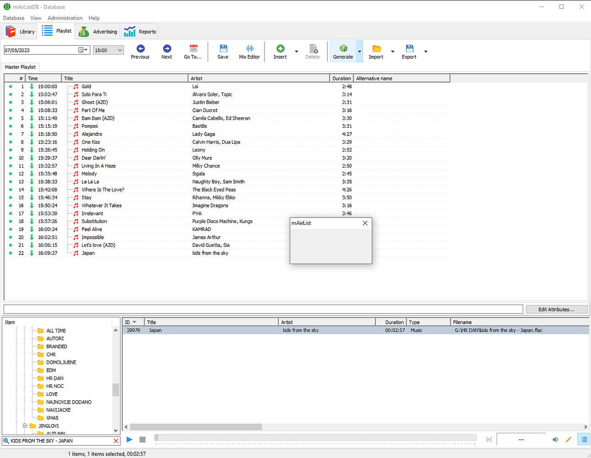Click the Import folder icon
591x458 pixels.
pyautogui.click(x=376, y=49)
